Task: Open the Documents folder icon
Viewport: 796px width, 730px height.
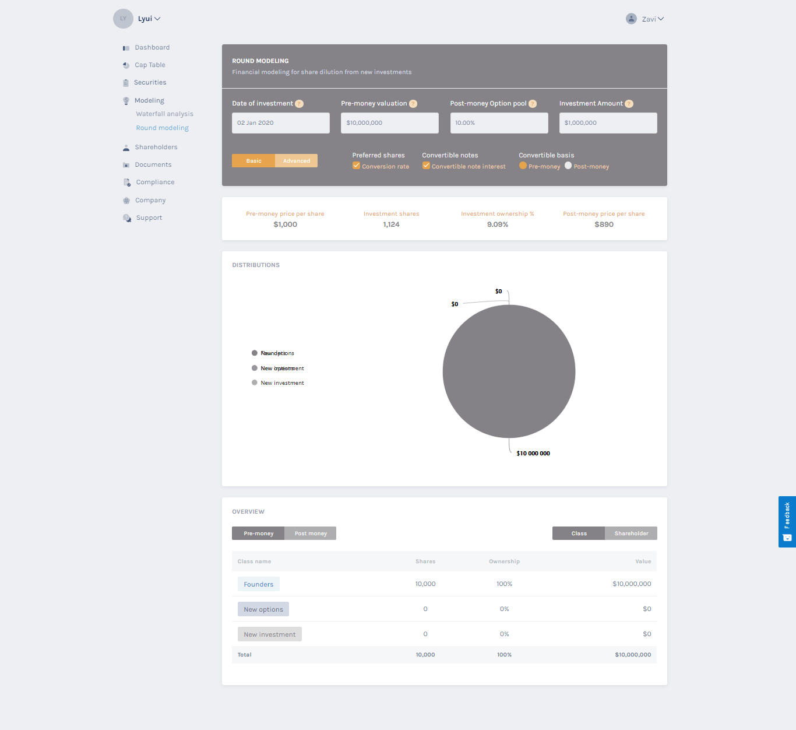Action: [x=126, y=165]
